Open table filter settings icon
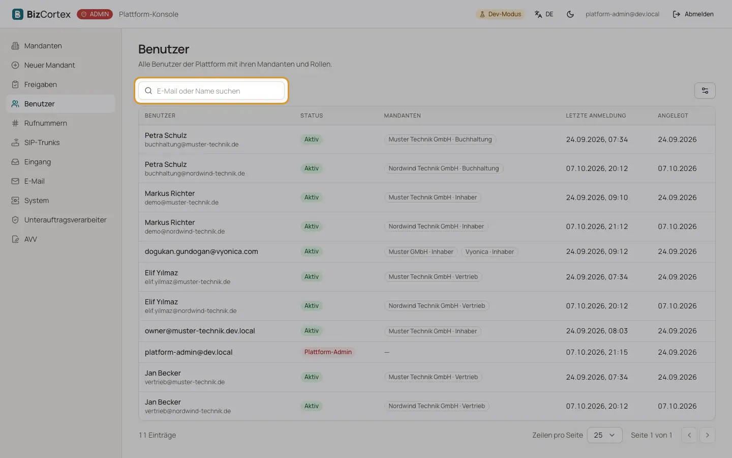The image size is (732, 458). coord(705,91)
